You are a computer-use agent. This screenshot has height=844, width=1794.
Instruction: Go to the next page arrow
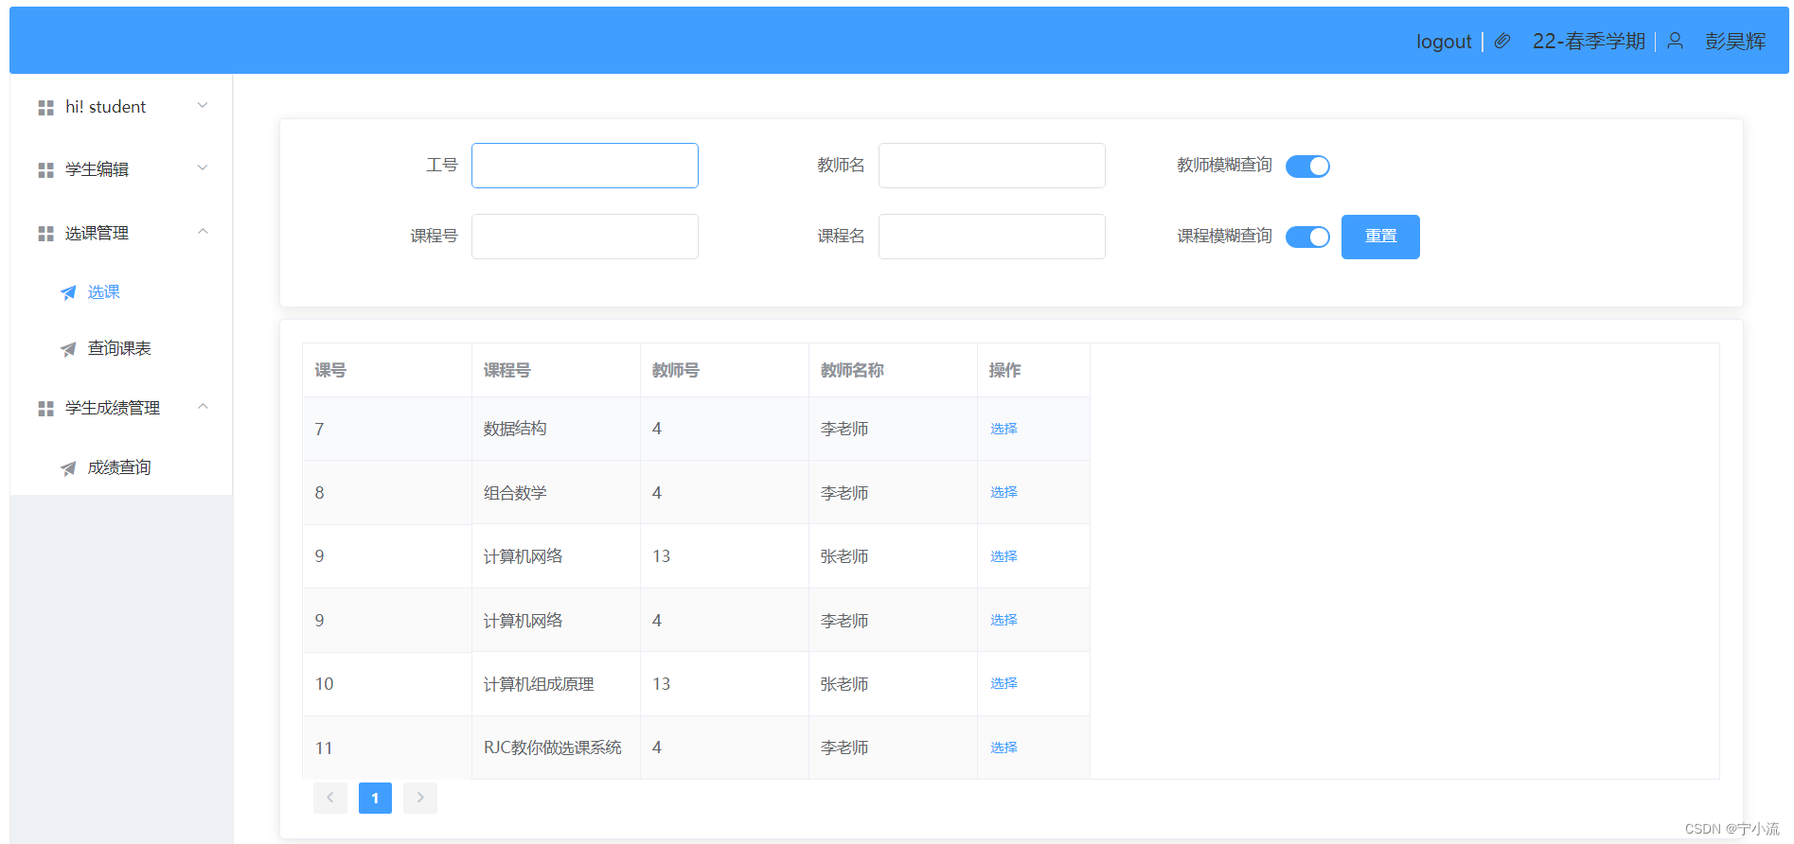(420, 798)
